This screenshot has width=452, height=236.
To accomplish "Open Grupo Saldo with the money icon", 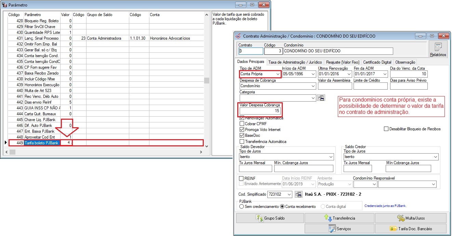I will point(270,218).
